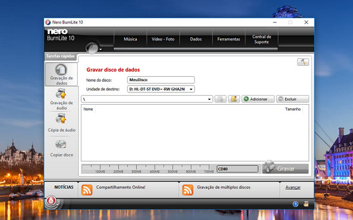The height and width of the screenshot is (220, 353).
Task: Expand small arrow beside the Nero orb
Action: (x=101, y=50)
